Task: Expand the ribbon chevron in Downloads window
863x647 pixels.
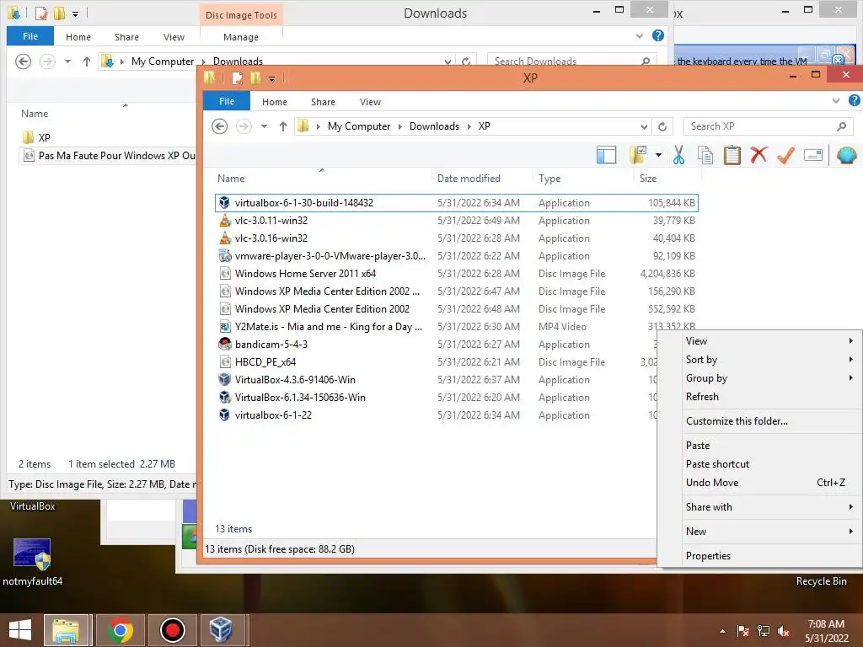Action: click(640, 36)
